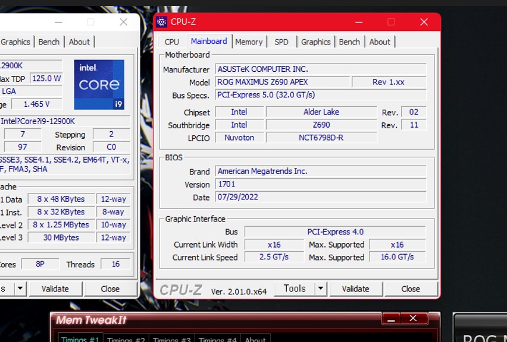The width and height of the screenshot is (507, 342).
Task: Expand the Tools dropdown arrow in the red CPU-Z window
Action: [321, 289]
